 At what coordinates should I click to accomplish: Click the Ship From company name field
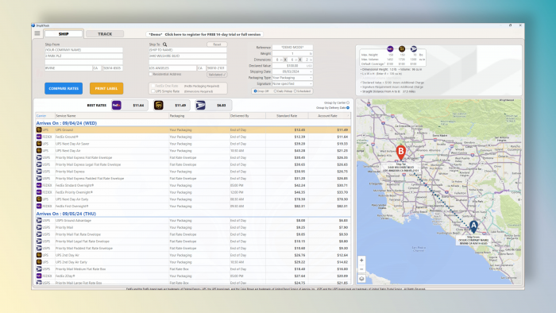point(83,50)
